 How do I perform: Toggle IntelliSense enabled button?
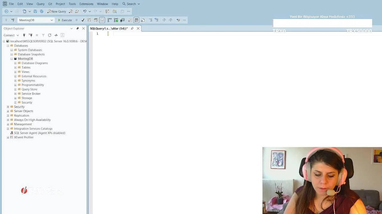102,20
